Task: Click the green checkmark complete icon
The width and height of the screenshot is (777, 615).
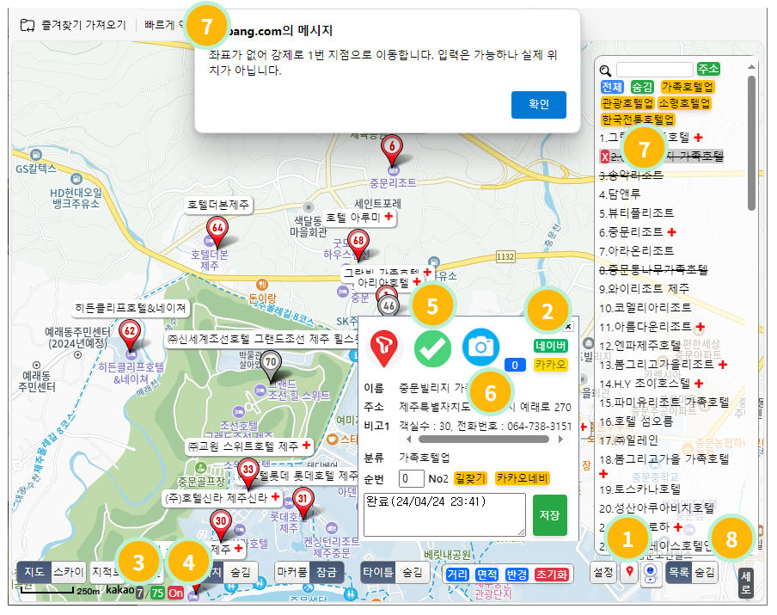Action: click(x=433, y=347)
